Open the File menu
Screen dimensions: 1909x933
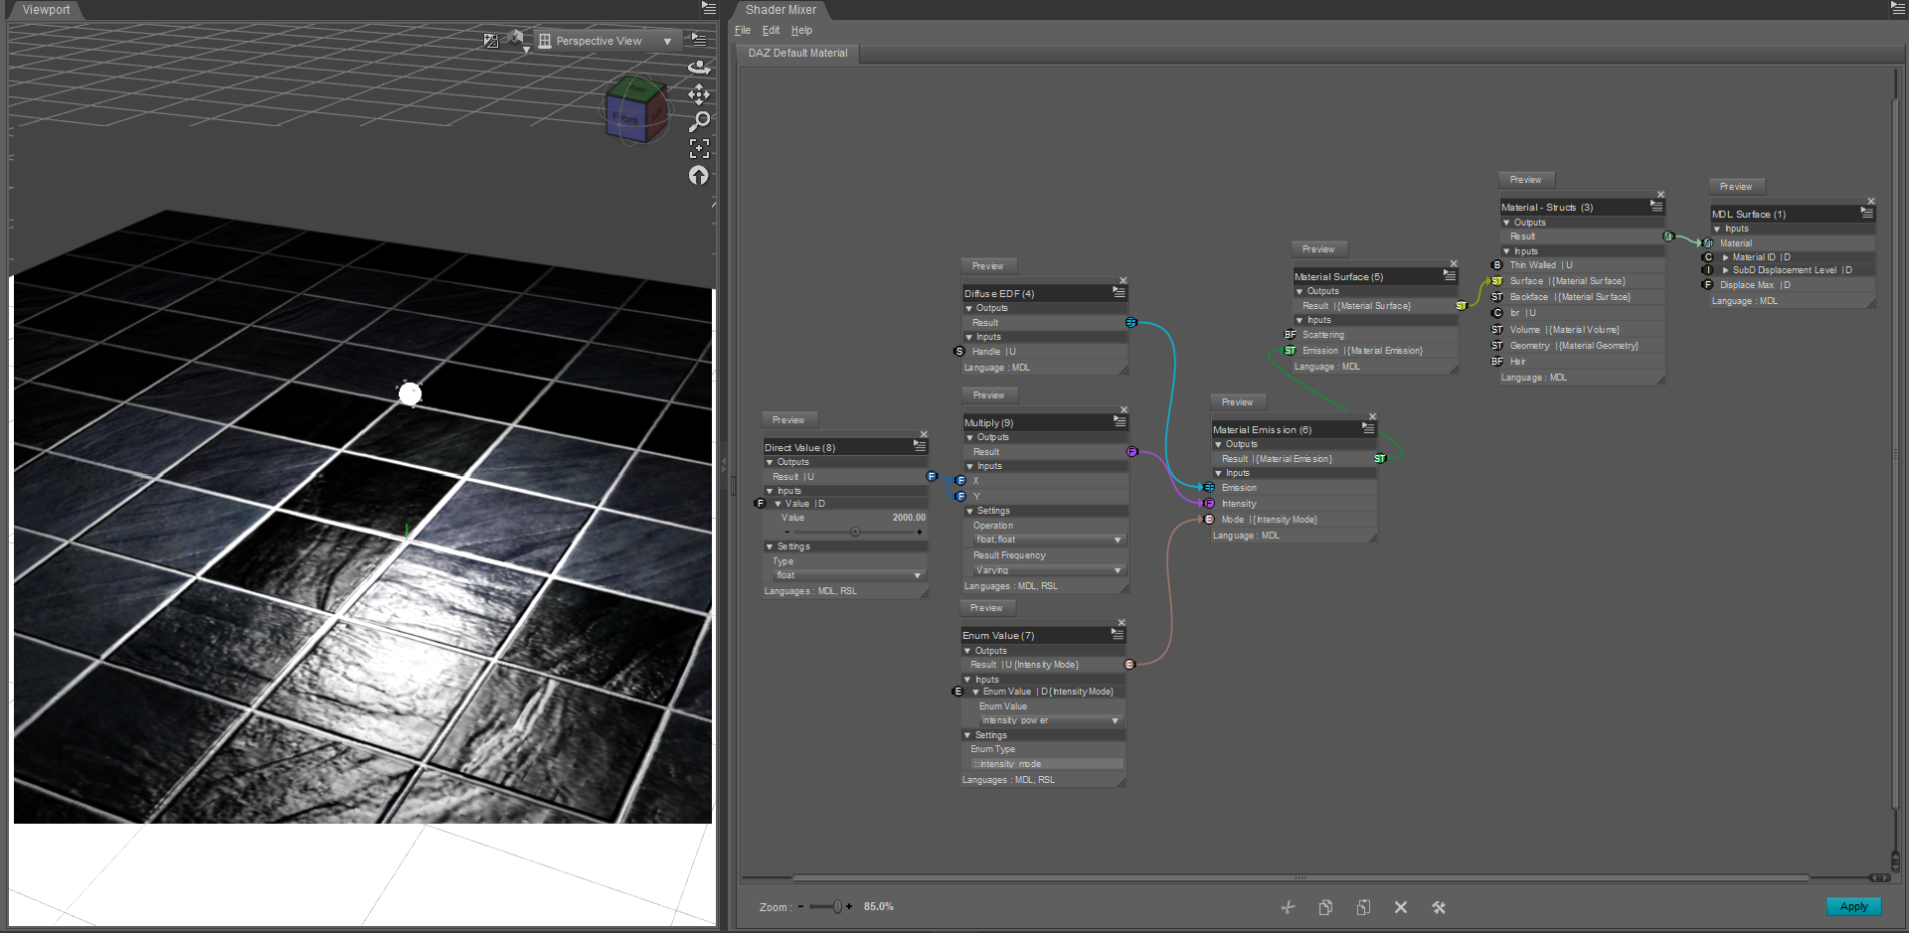(x=742, y=30)
